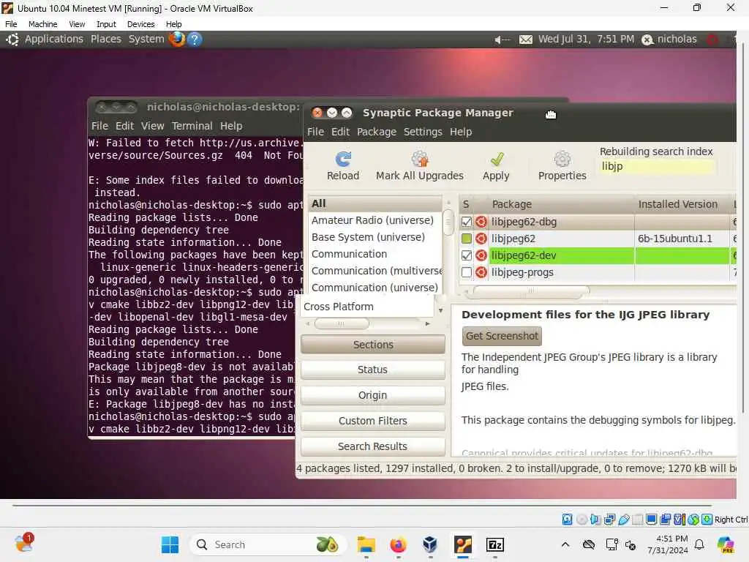Click the sections list horizontal scrollbar
The height and width of the screenshot is (562, 749).
tap(342, 323)
